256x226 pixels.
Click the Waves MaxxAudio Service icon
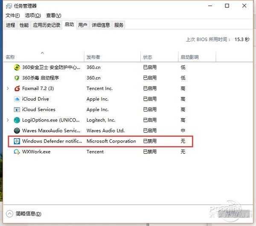(x=17, y=131)
